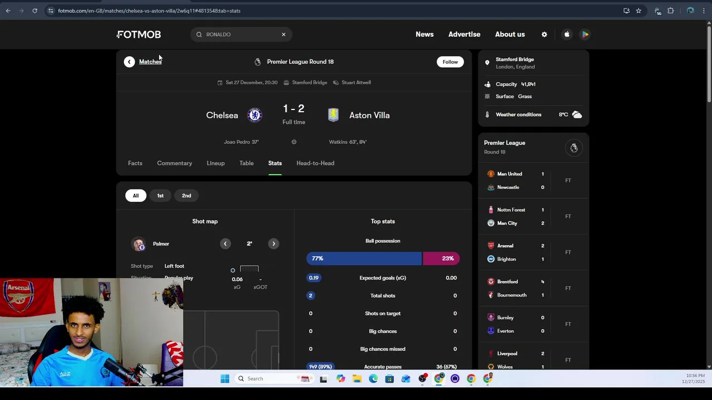
Task: Select the 1st half filter
Action: [160, 196]
